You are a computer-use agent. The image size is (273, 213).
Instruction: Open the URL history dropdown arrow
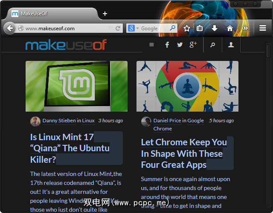point(110,28)
